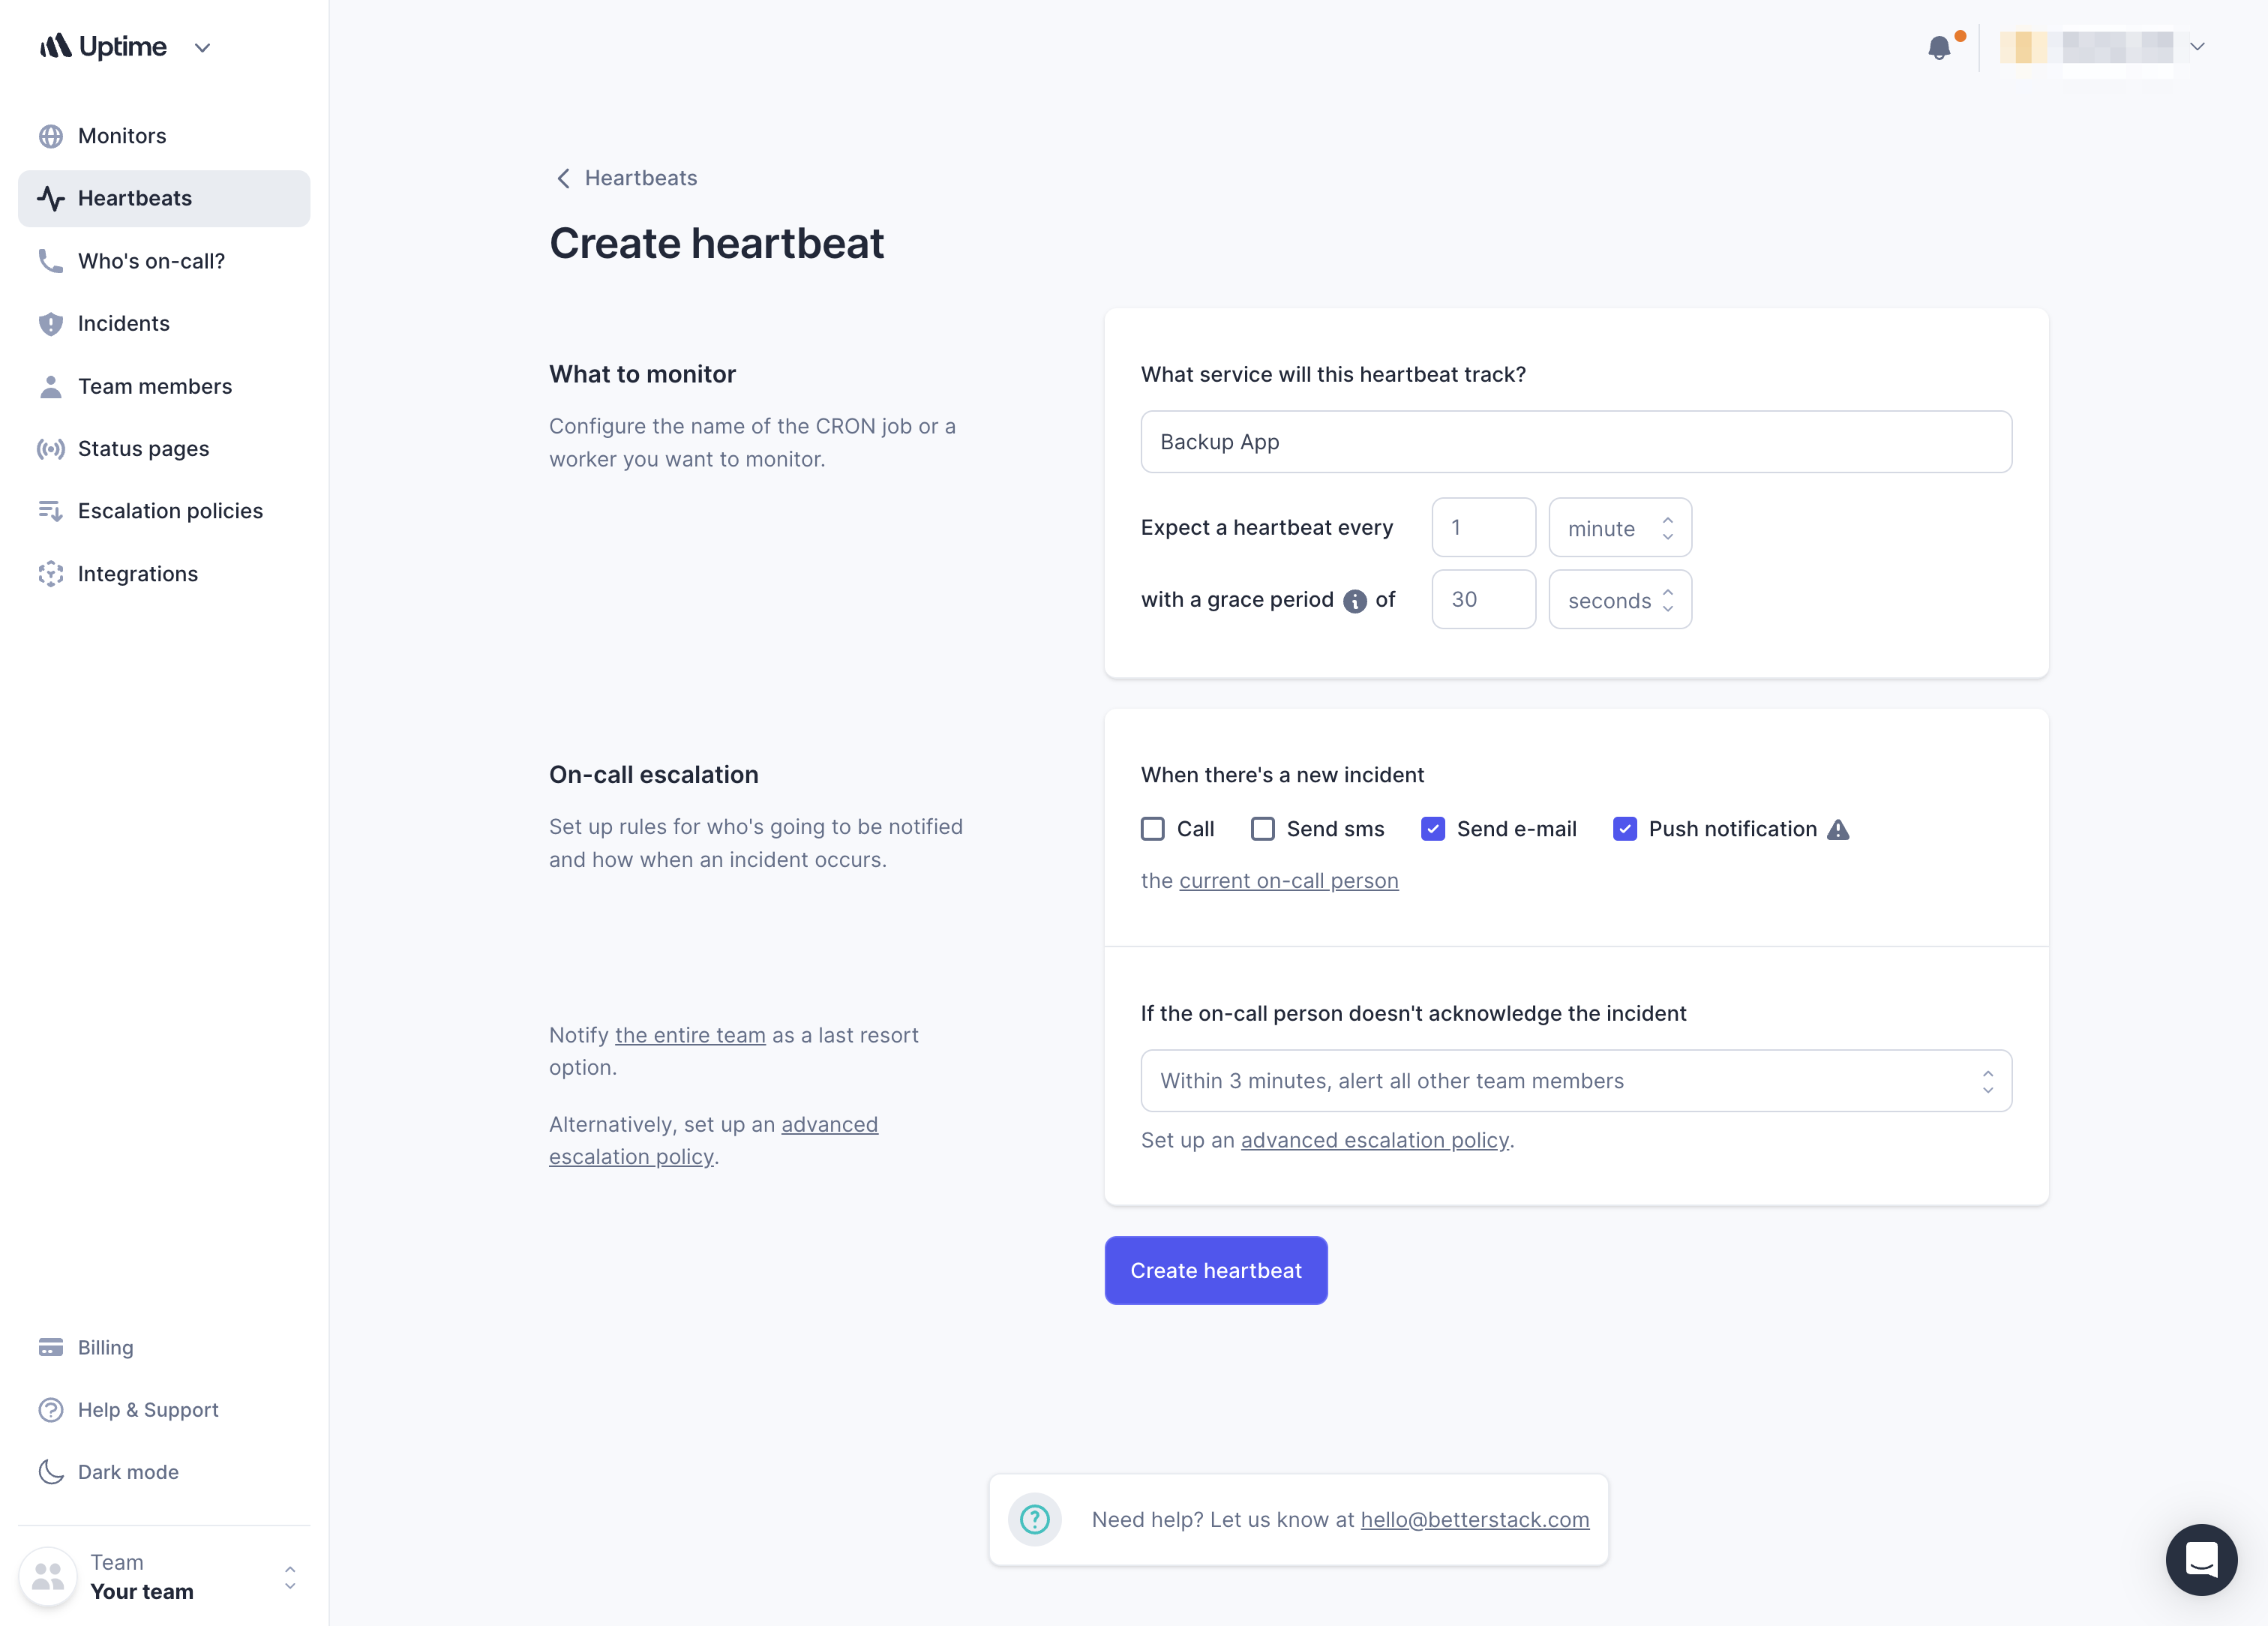Toggle the Push notification checkbox
Image resolution: width=2268 pixels, height=1626 pixels.
pyautogui.click(x=1624, y=827)
